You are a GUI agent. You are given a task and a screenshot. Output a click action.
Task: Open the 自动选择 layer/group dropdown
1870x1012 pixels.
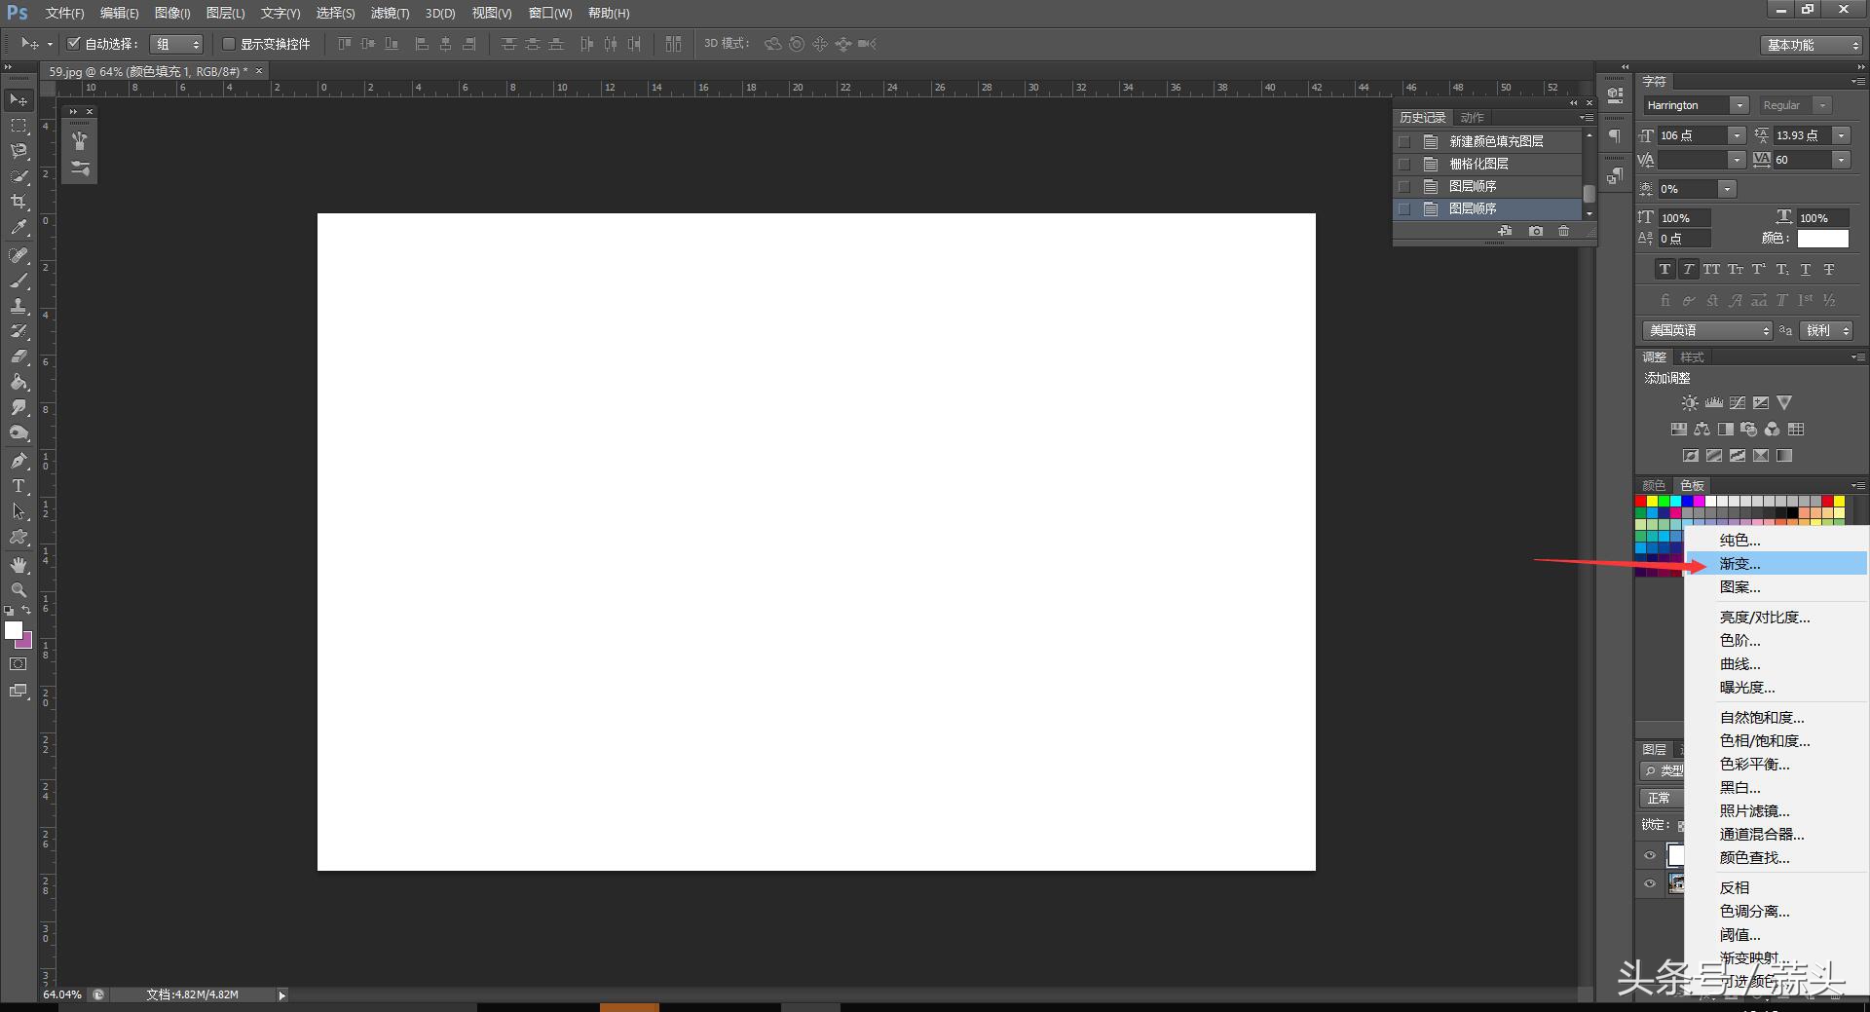tap(177, 43)
